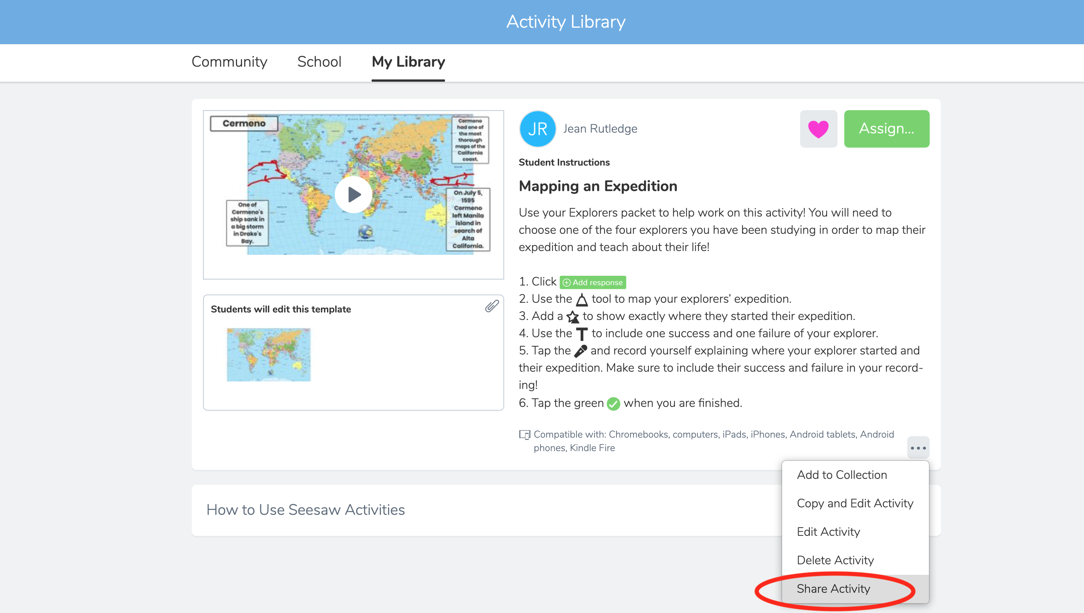This screenshot has height=613, width=1084.
Task: Click the three-dots more options menu
Action: (918, 448)
